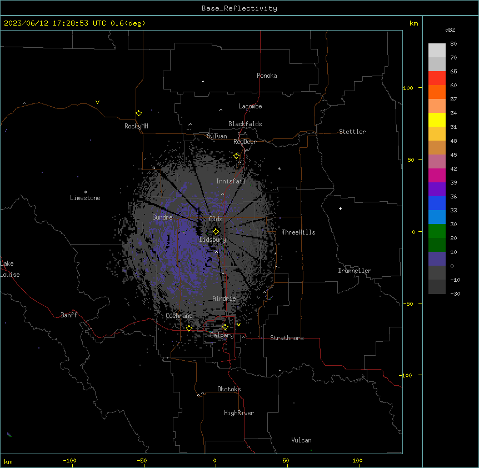Click the yellow v marker northwest of RockyMH
Image resolution: width=479 pixels, height=468 pixels.
(97, 102)
